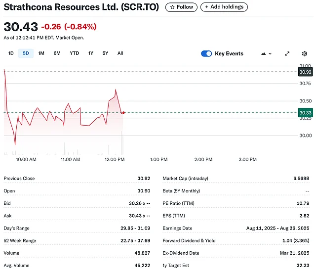Click the PE Ratio (TTM) label
Image resolution: width=316 pixels, height=275 pixels.
click(178, 203)
